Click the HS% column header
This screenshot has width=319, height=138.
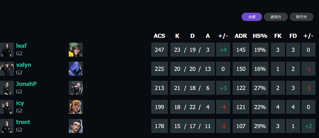(x=260, y=36)
